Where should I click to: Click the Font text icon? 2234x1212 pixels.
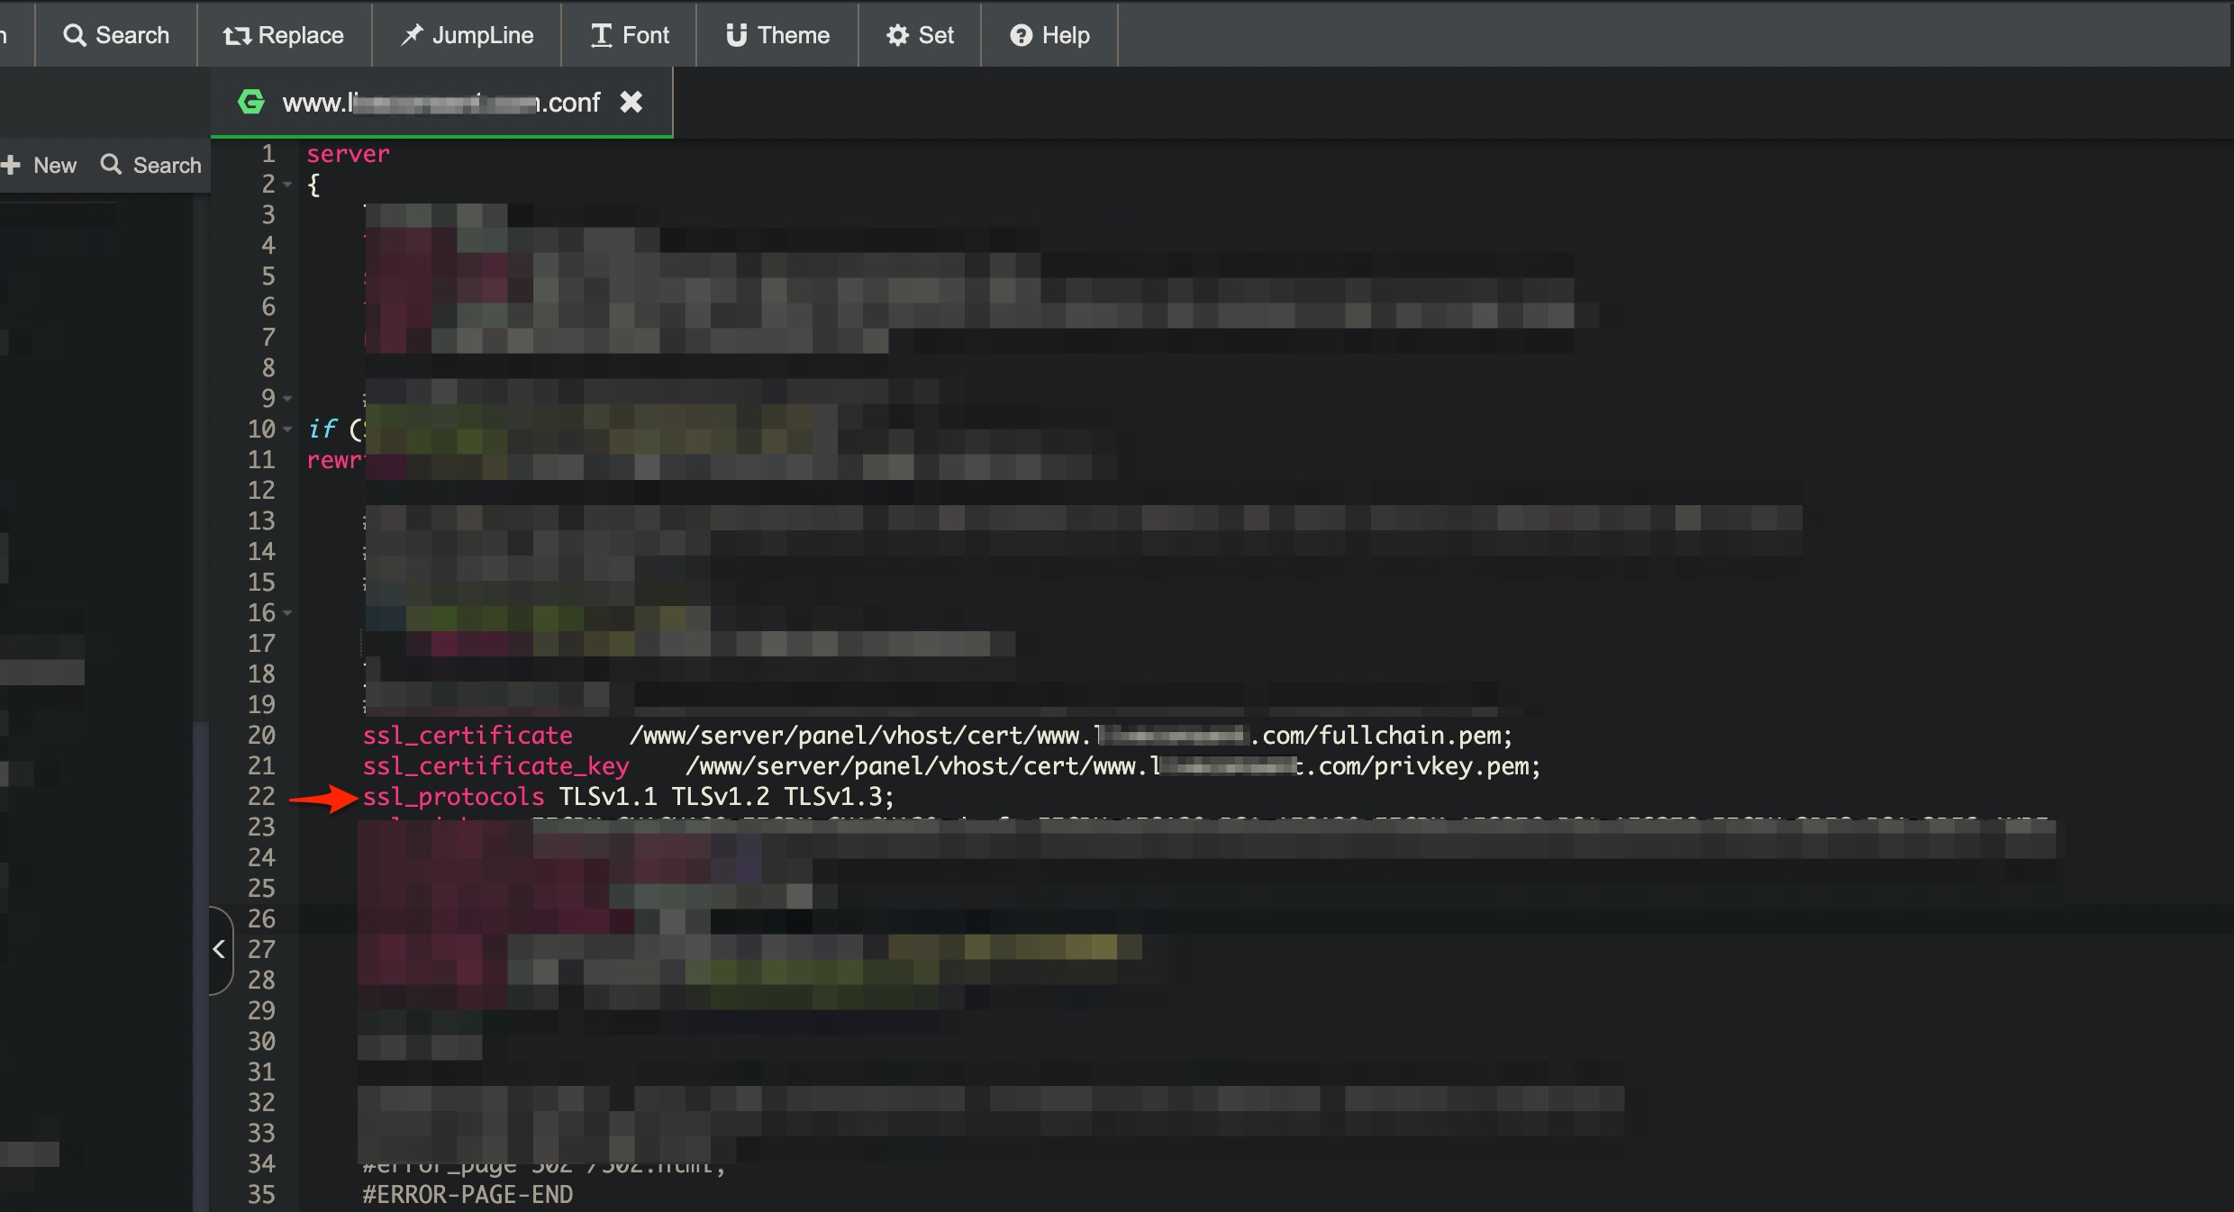[x=601, y=35]
